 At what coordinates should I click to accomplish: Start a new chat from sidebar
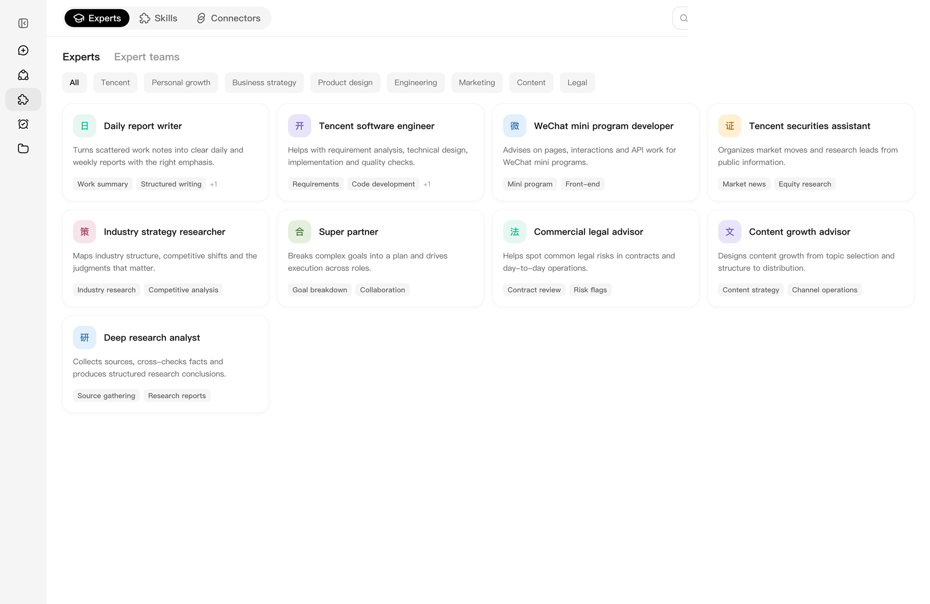point(23,50)
